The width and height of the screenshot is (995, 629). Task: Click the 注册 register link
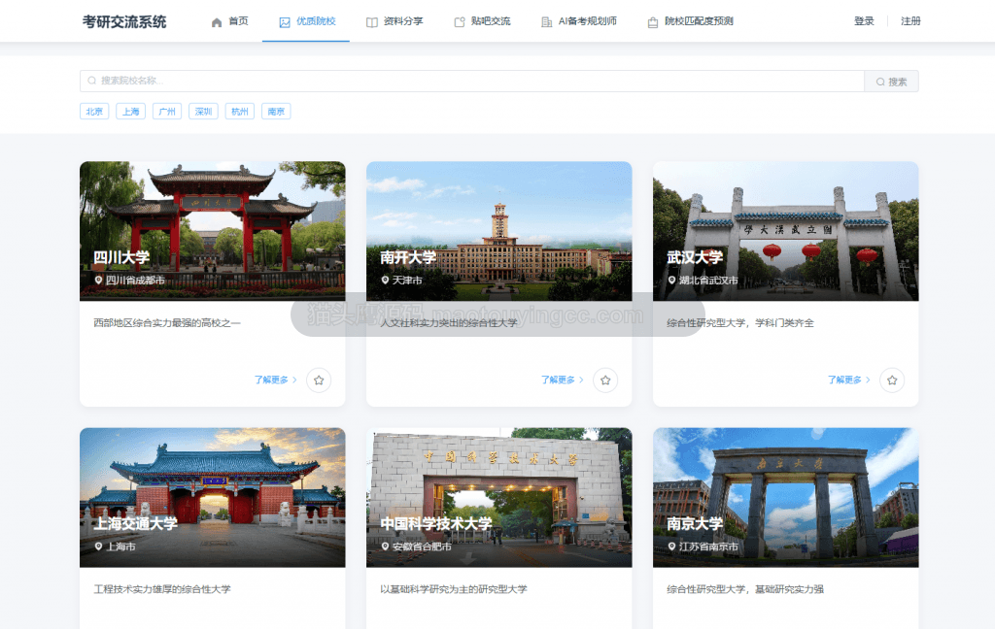[910, 21]
